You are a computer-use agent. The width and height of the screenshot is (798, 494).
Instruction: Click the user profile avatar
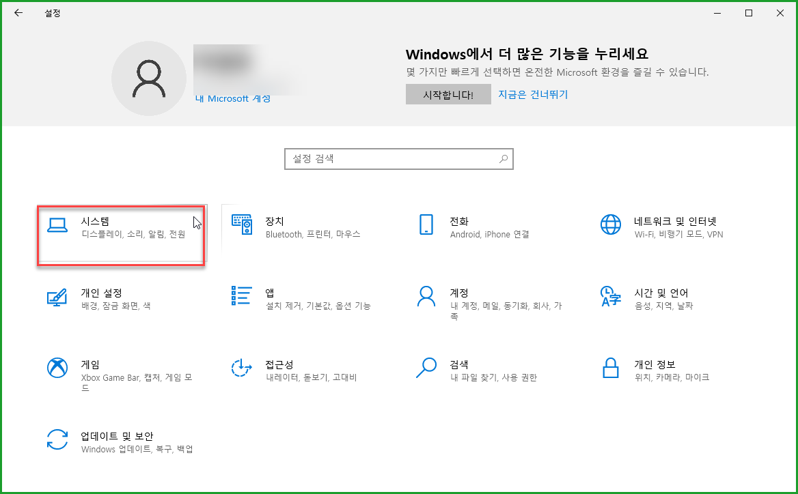click(149, 78)
